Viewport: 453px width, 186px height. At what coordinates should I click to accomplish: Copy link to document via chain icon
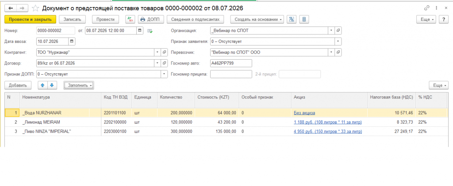(x=427, y=8)
